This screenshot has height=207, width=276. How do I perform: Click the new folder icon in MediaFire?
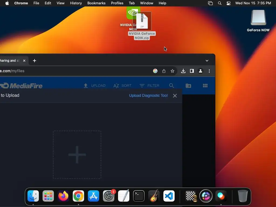(x=188, y=85)
